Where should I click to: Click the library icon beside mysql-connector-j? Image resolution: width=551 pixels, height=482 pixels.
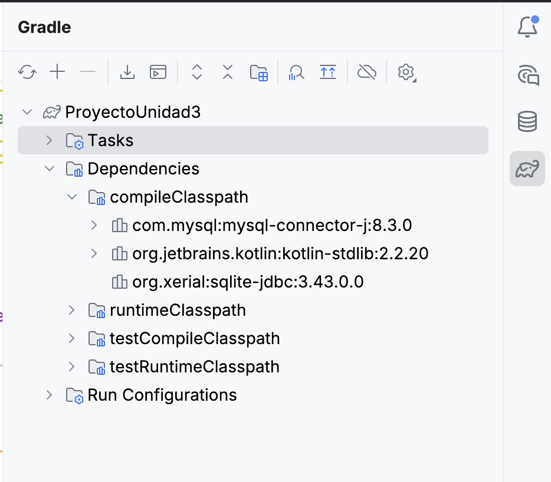(120, 225)
